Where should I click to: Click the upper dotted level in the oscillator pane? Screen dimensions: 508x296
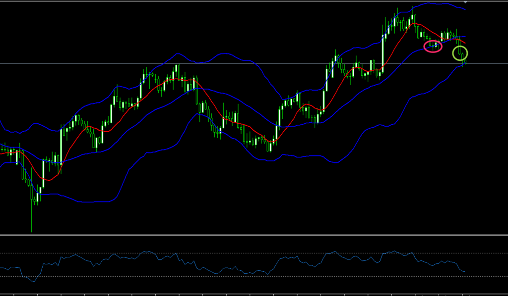click(254, 253)
